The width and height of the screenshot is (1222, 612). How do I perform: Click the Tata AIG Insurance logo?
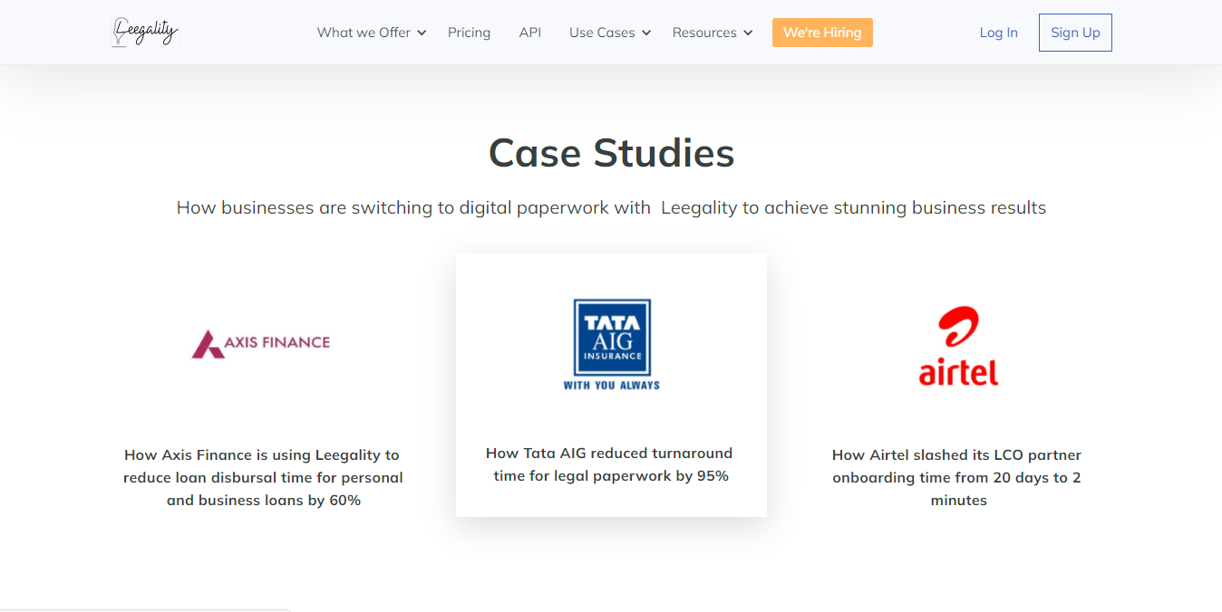[611, 344]
